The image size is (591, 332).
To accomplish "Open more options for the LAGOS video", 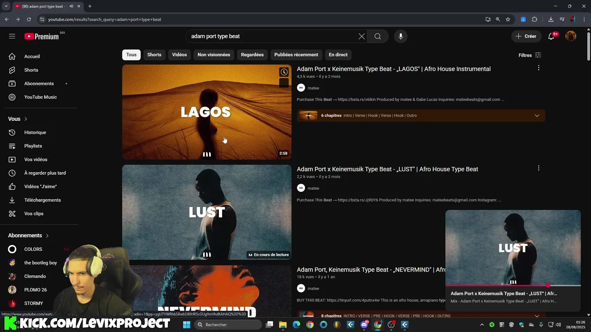I will 538,68.
